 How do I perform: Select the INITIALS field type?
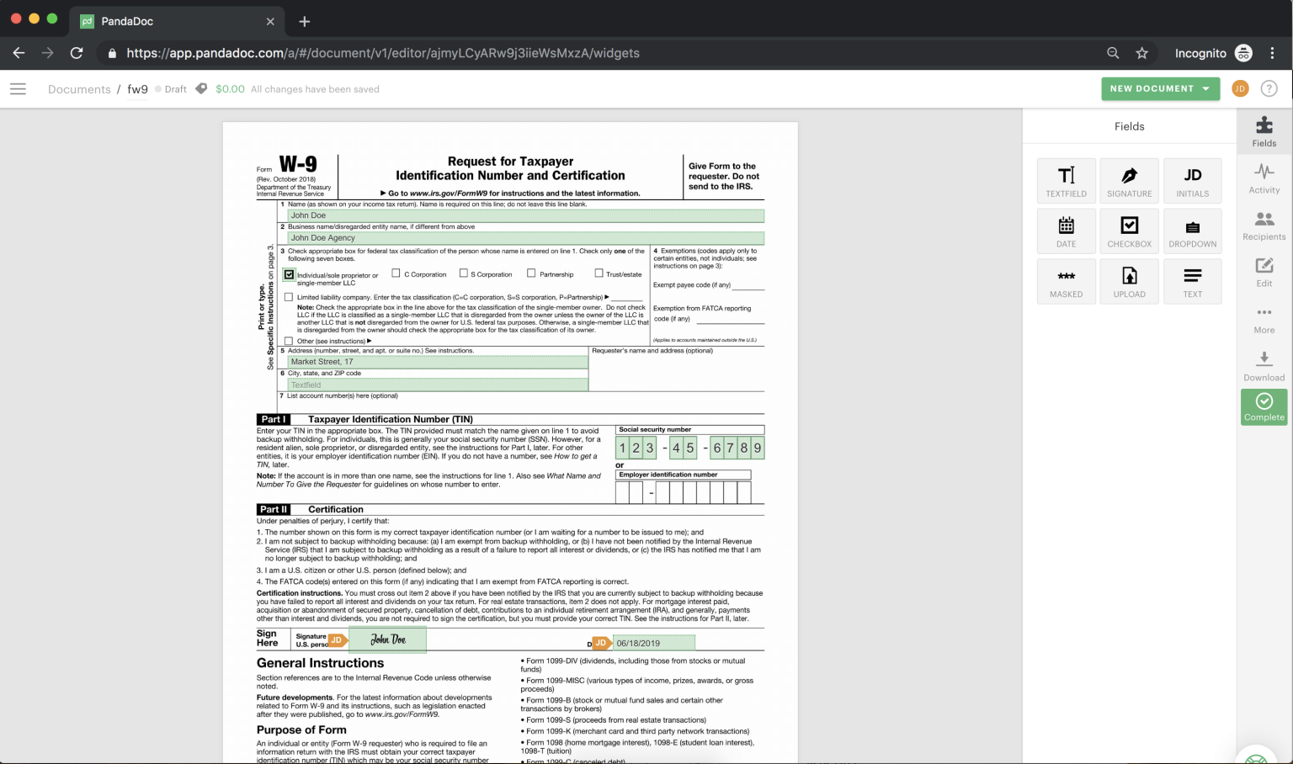pyautogui.click(x=1192, y=180)
